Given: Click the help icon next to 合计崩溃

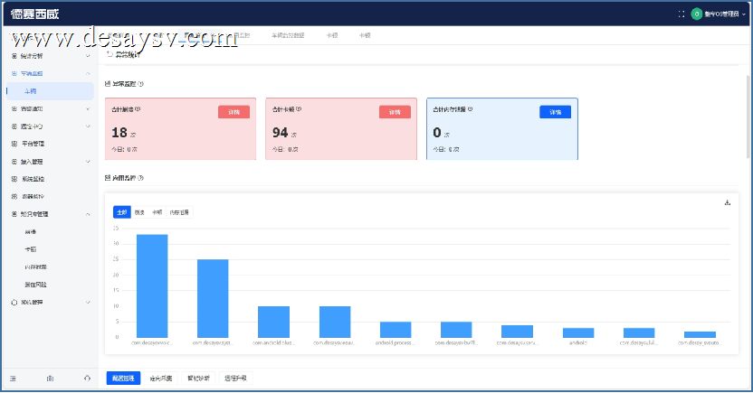Looking at the screenshot, I should pos(138,108).
